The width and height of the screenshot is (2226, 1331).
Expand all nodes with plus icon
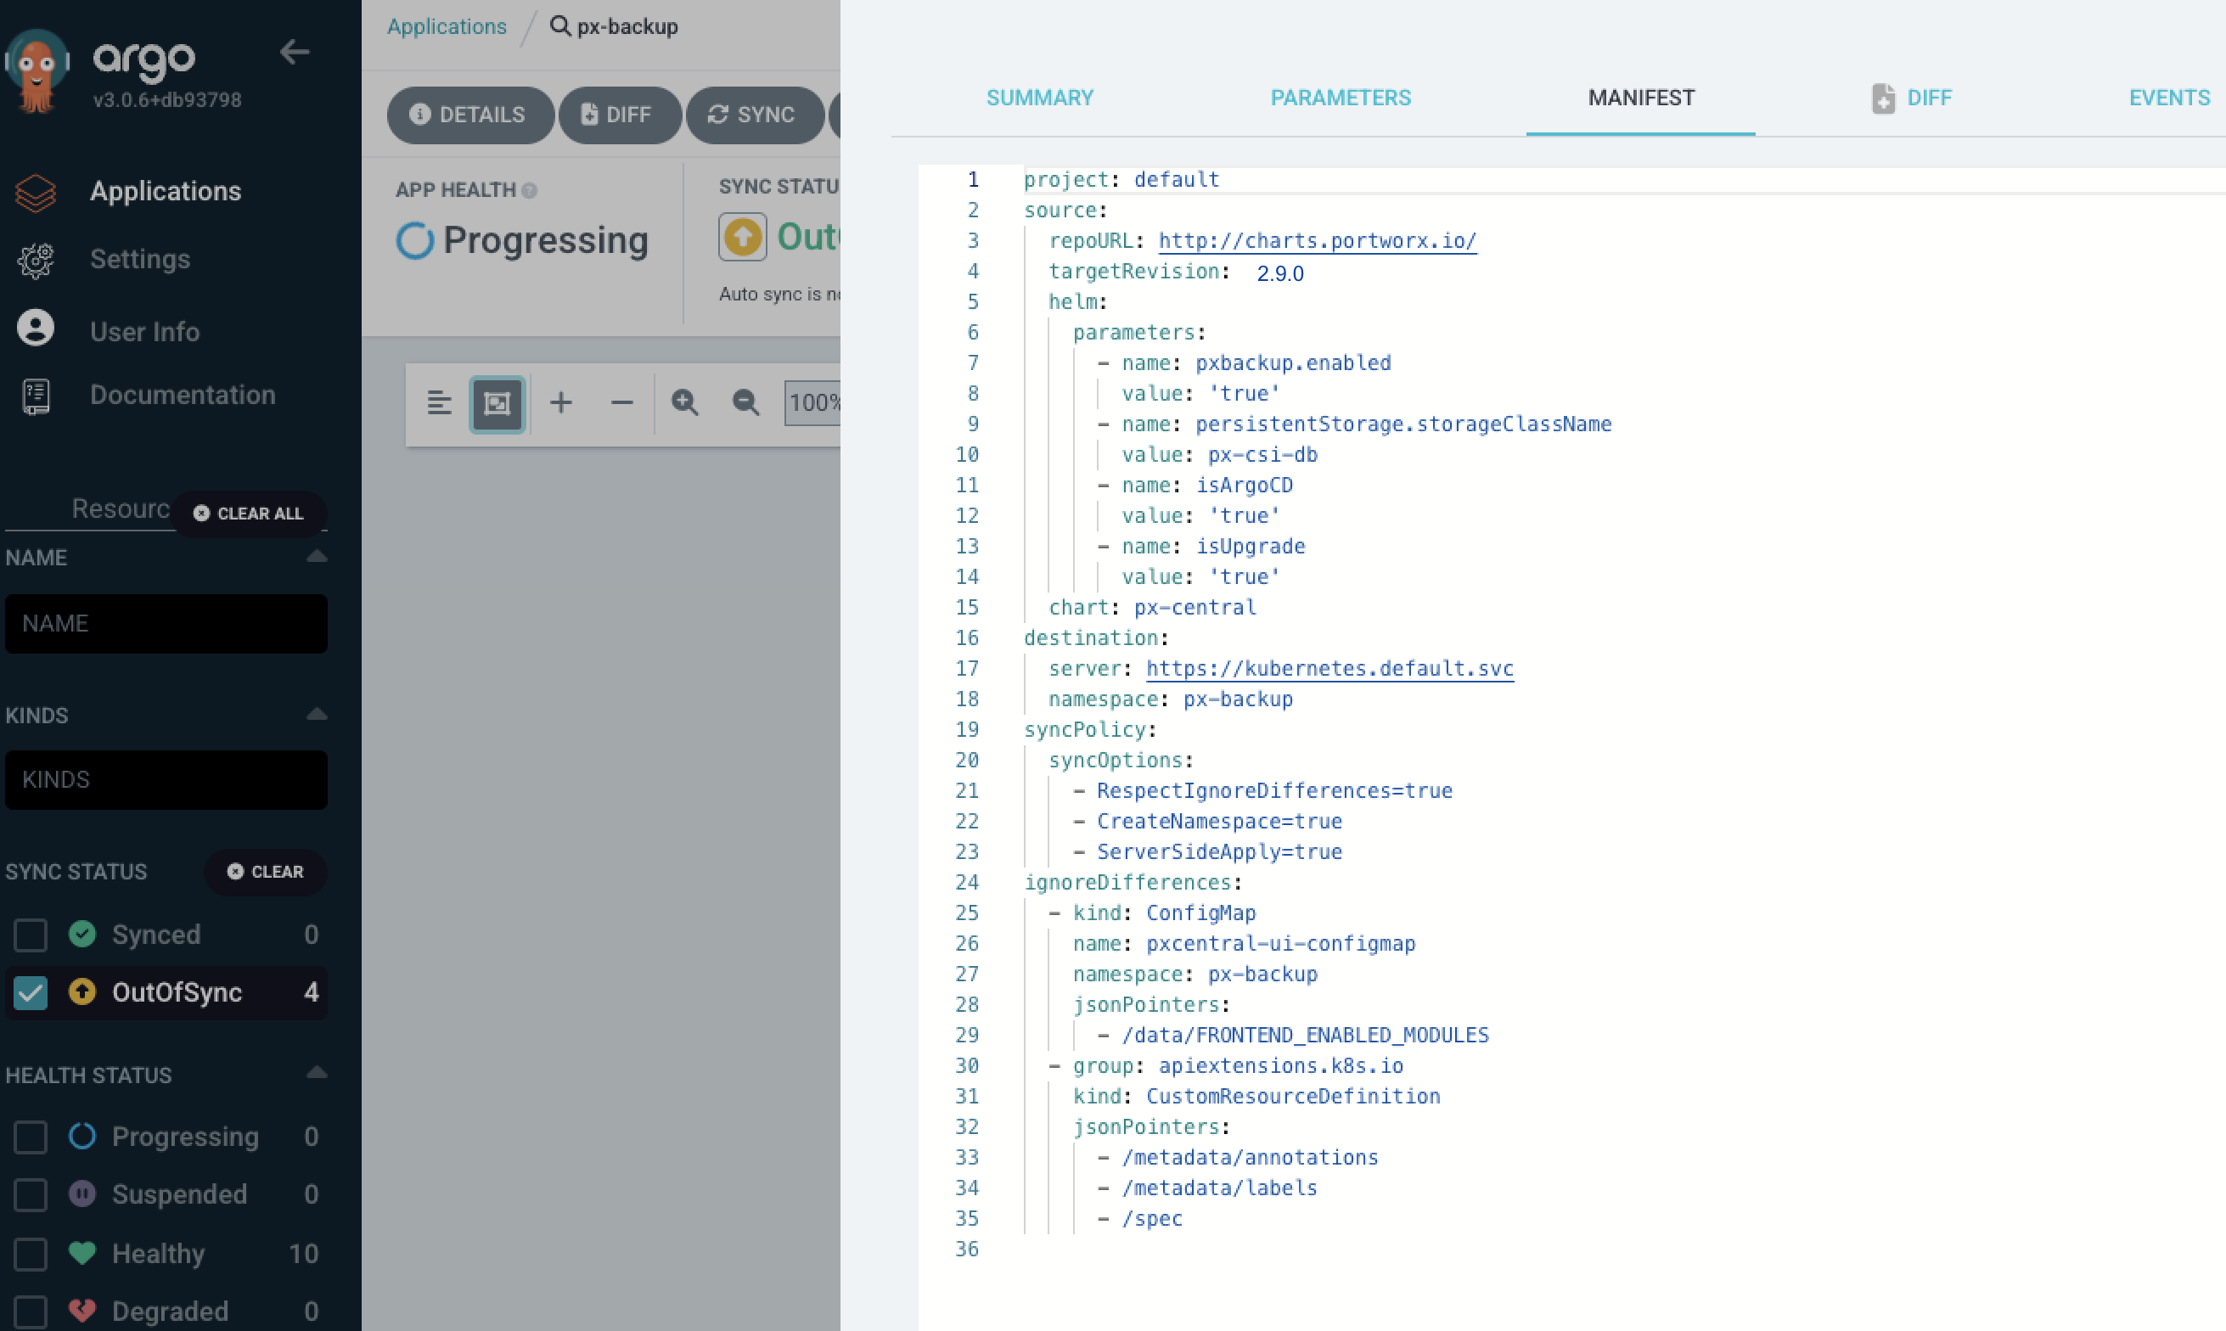[x=561, y=402]
